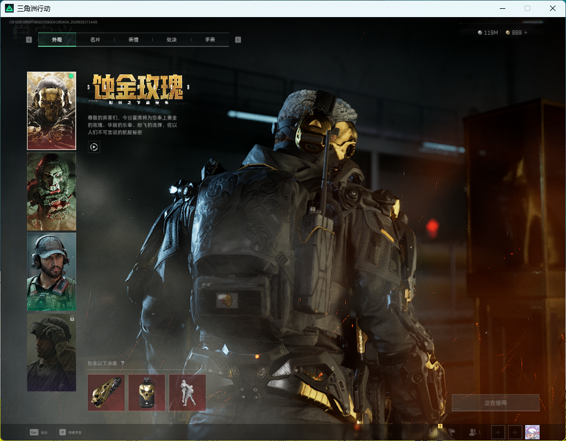Select the 外观 tab

pos(57,40)
